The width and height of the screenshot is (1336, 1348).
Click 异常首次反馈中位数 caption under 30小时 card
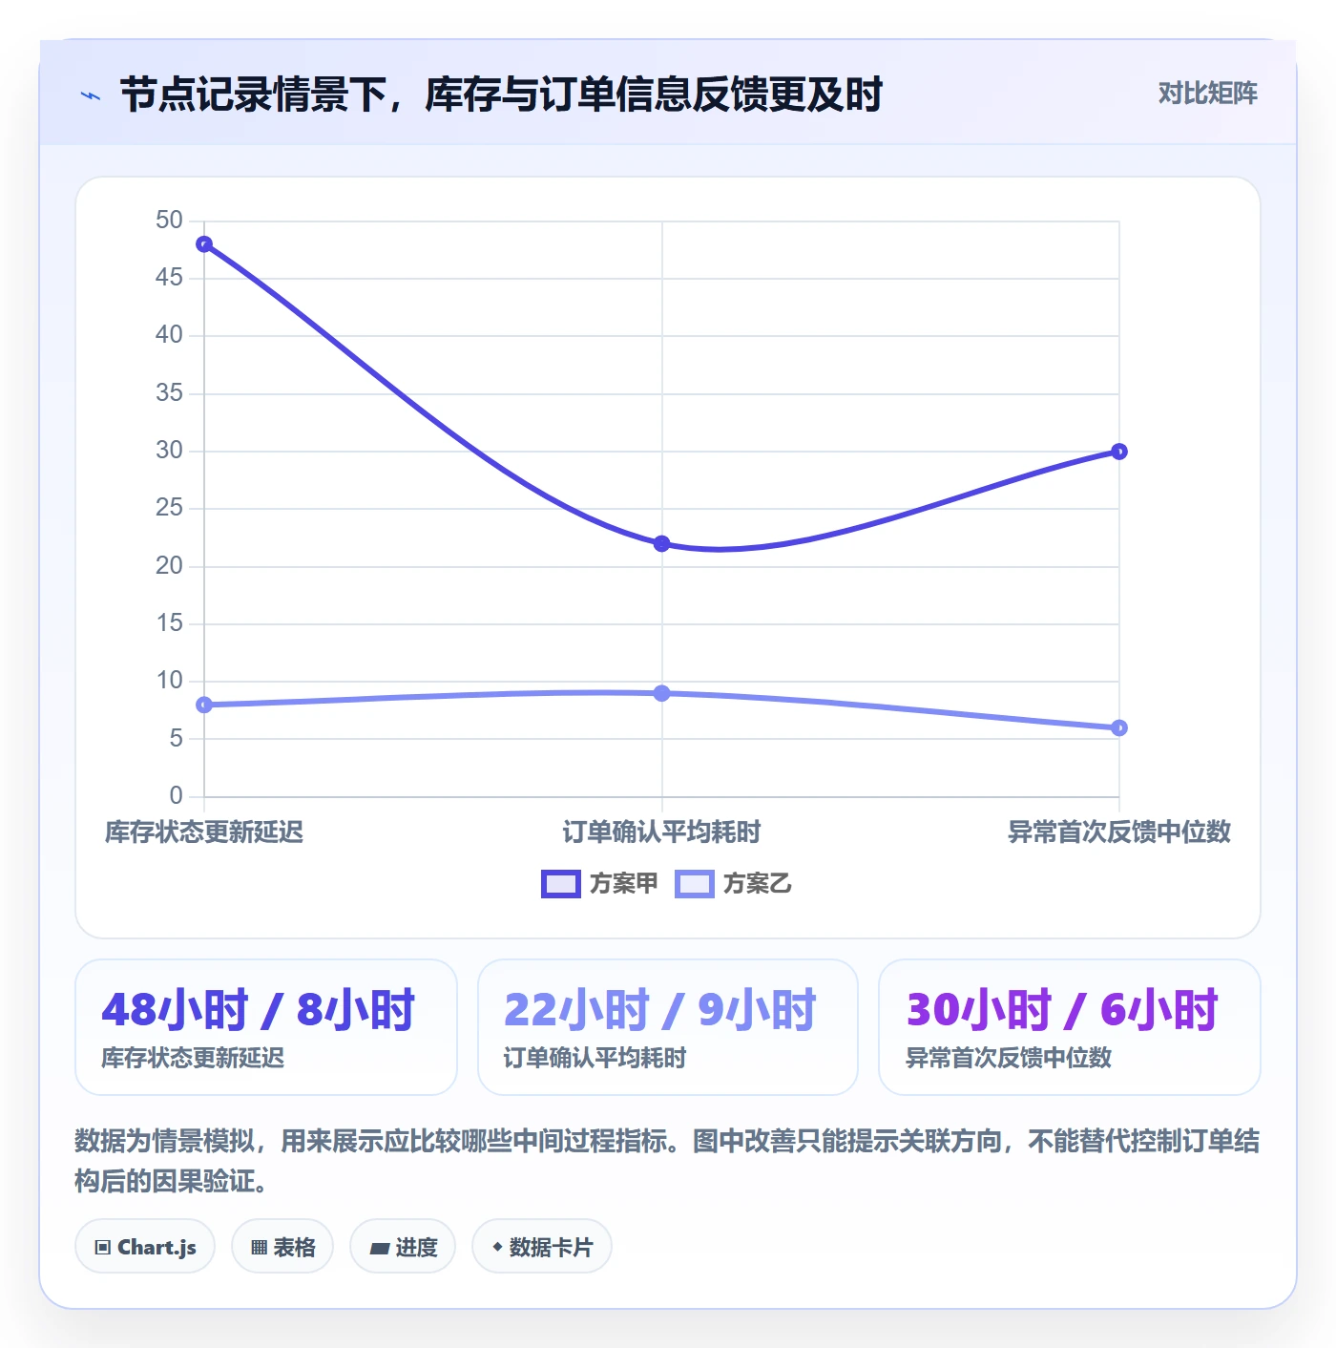[1009, 1058]
